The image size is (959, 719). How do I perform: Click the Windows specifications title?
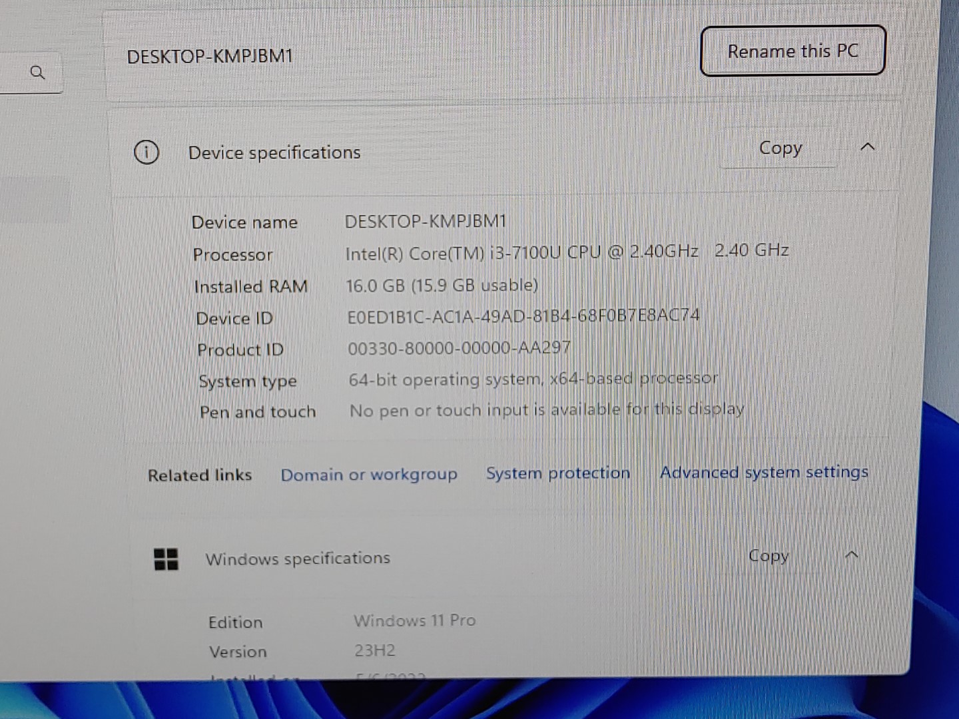(298, 559)
